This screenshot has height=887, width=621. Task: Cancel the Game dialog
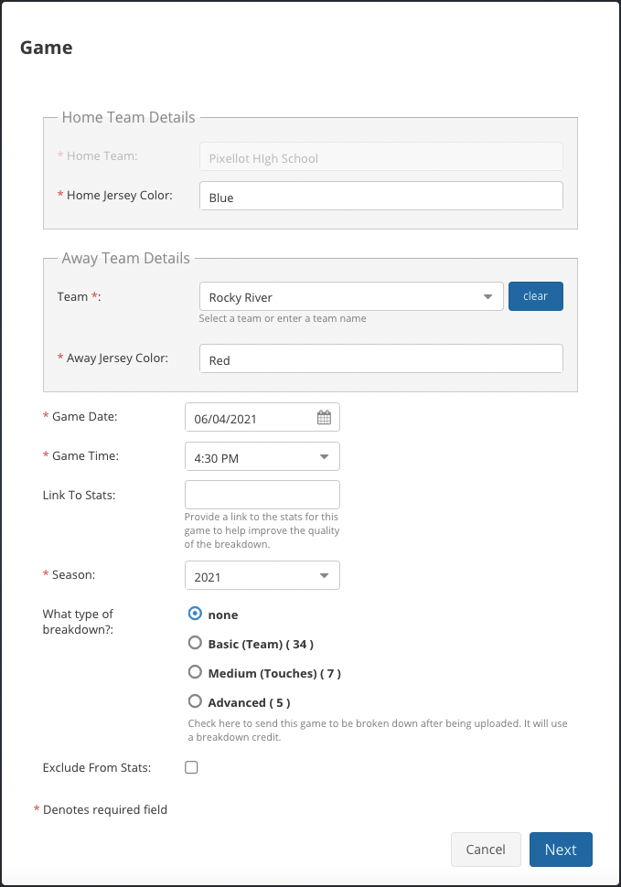tap(486, 850)
